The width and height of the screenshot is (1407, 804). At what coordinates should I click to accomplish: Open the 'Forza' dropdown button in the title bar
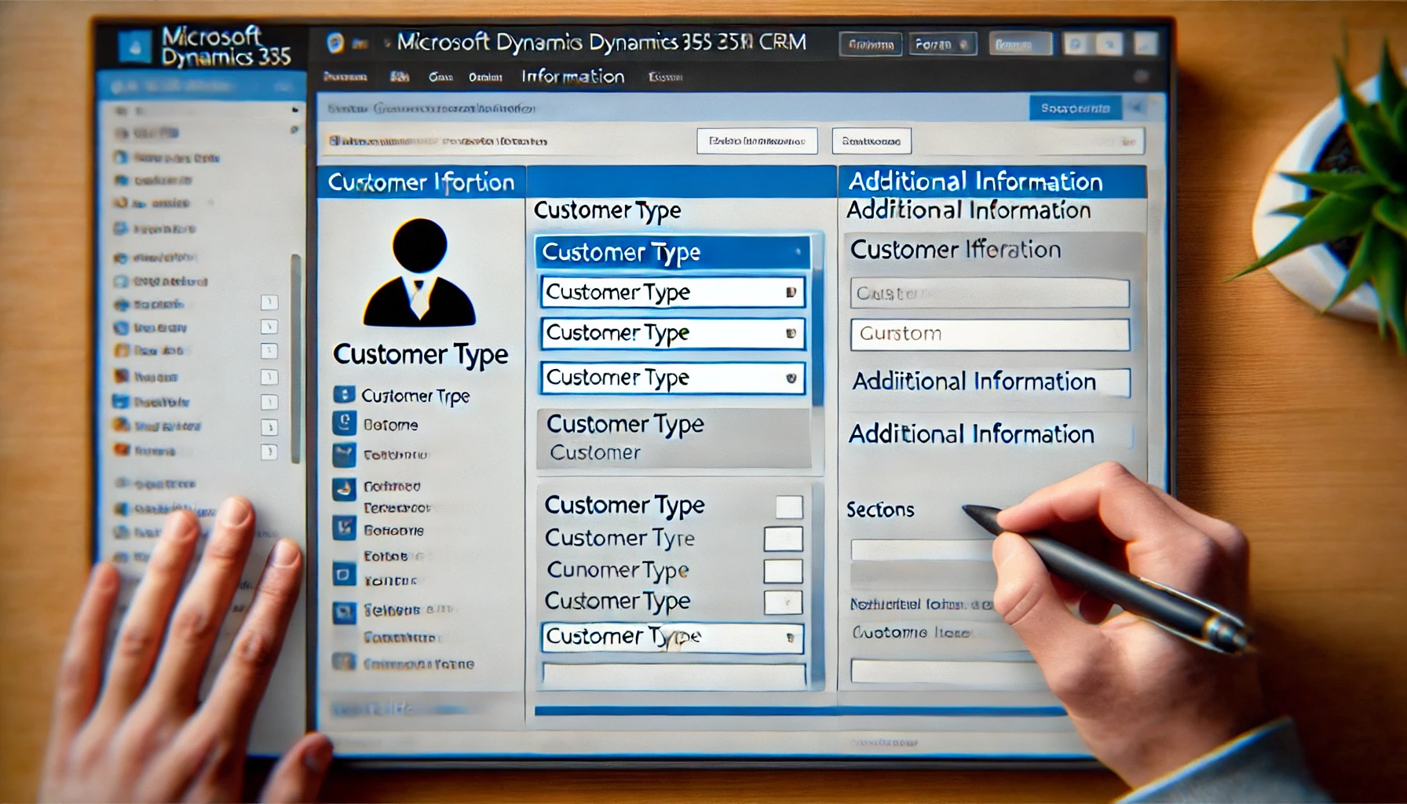tap(944, 45)
